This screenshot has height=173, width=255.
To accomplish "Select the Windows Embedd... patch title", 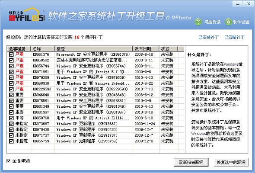I will 92,83.
